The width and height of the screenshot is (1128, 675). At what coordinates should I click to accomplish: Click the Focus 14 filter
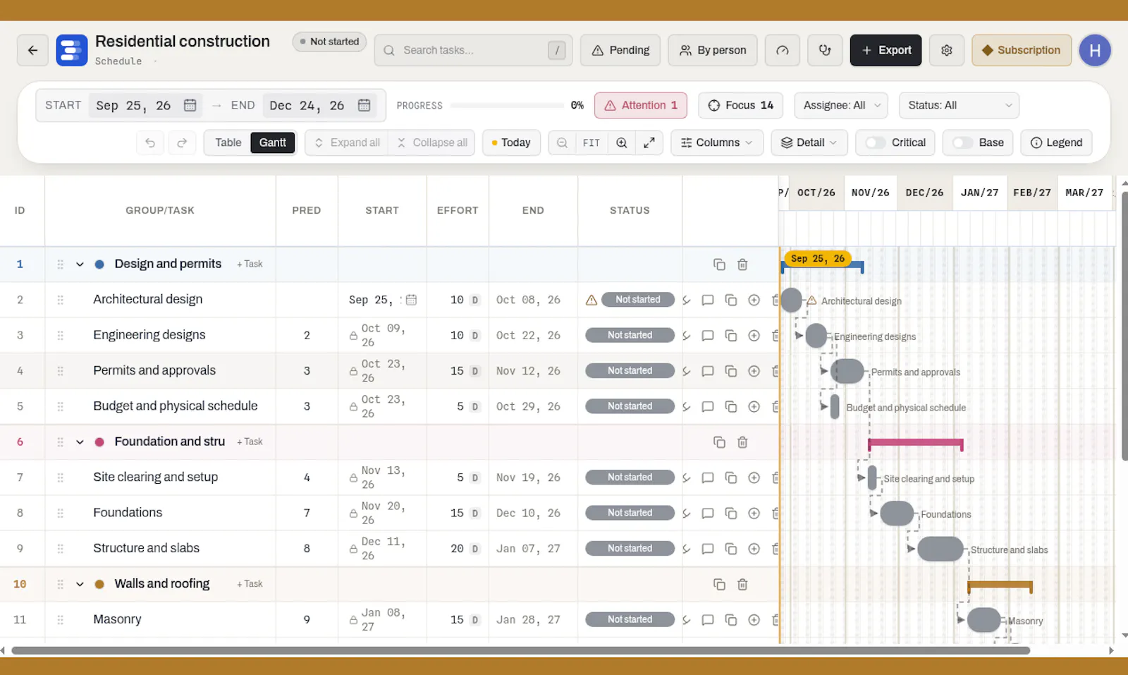click(741, 105)
